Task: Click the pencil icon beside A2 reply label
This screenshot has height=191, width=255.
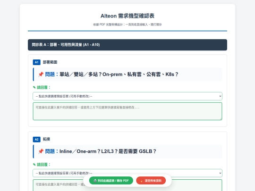Action: click(x=34, y=165)
